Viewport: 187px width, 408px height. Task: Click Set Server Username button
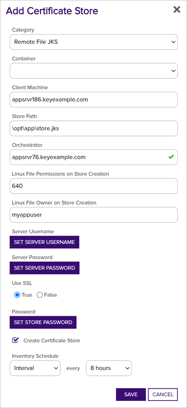pyautogui.click(x=45, y=242)
